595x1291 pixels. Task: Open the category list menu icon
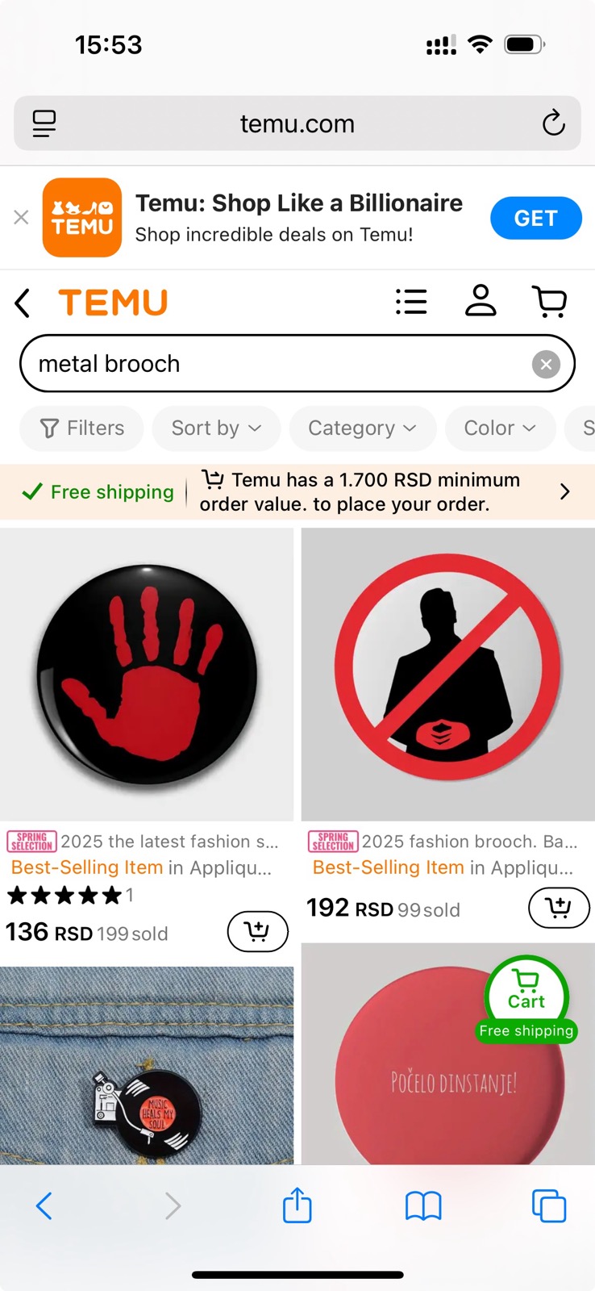click(x=411, y=302)
